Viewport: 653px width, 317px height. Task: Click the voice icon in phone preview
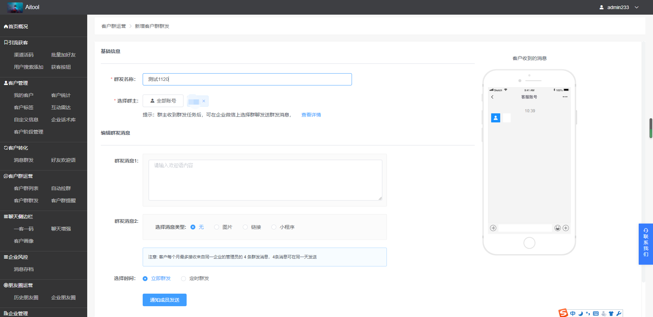point(493,228)
